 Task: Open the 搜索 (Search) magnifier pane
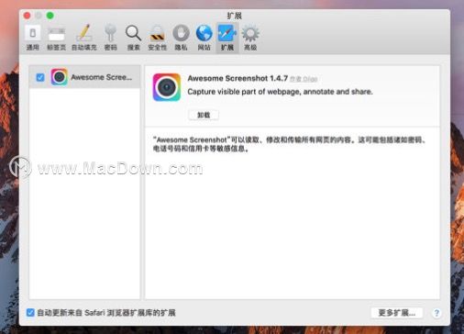[x=133, y=38]
